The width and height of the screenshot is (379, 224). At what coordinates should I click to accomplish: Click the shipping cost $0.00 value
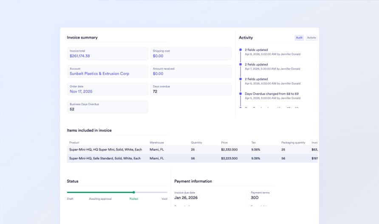(x=158, y=56)
